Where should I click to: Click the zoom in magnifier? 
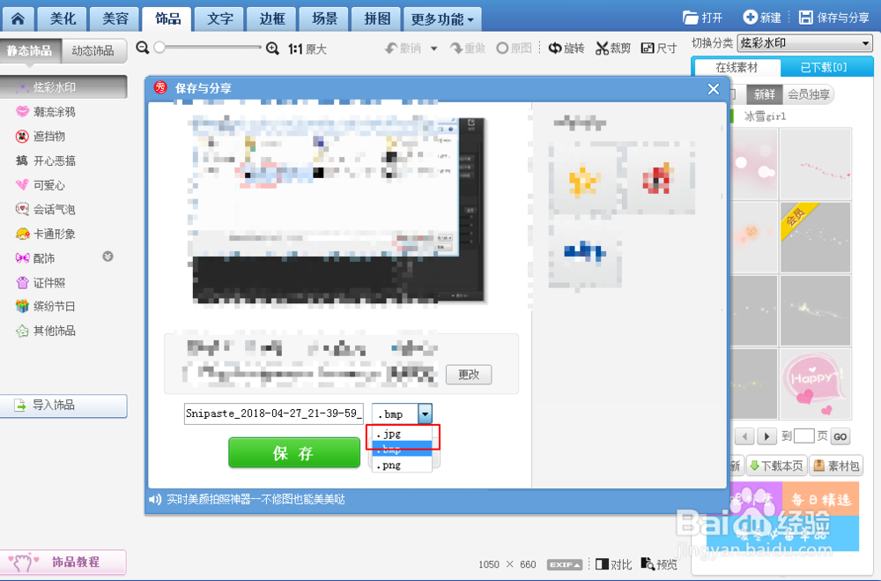272,49
